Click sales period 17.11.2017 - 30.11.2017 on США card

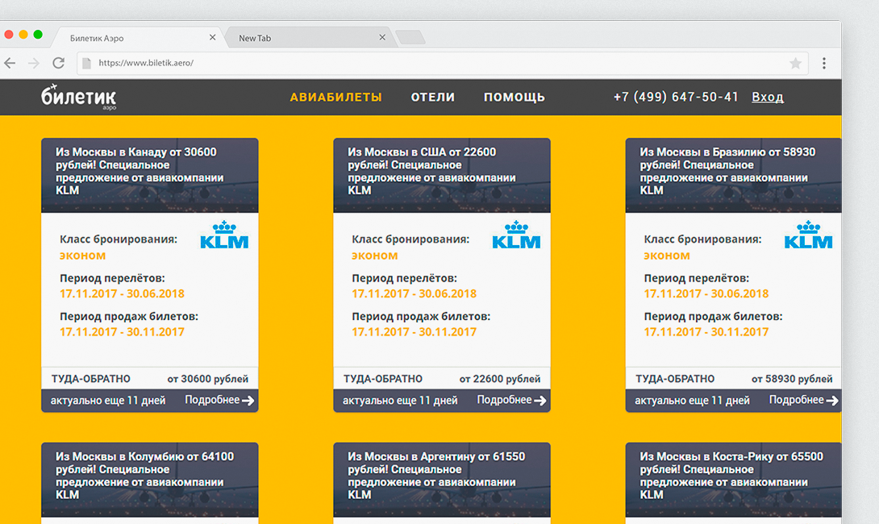click(414, 332)
